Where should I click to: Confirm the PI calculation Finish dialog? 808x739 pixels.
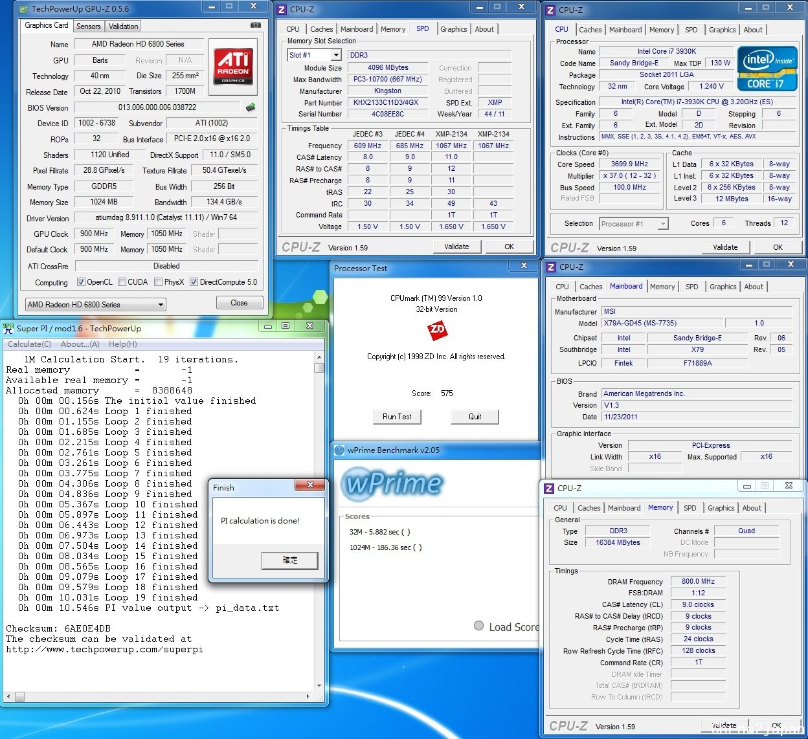290,560
